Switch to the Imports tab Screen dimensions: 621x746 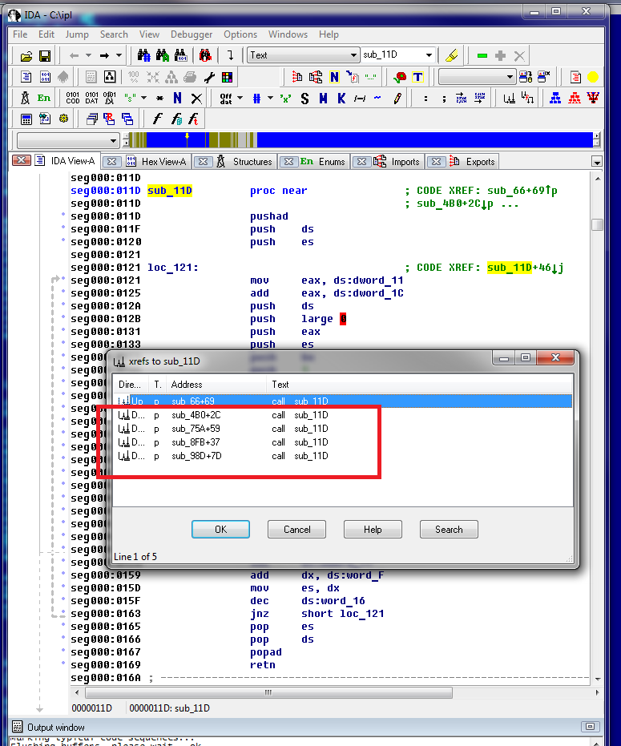pos(405,161)
